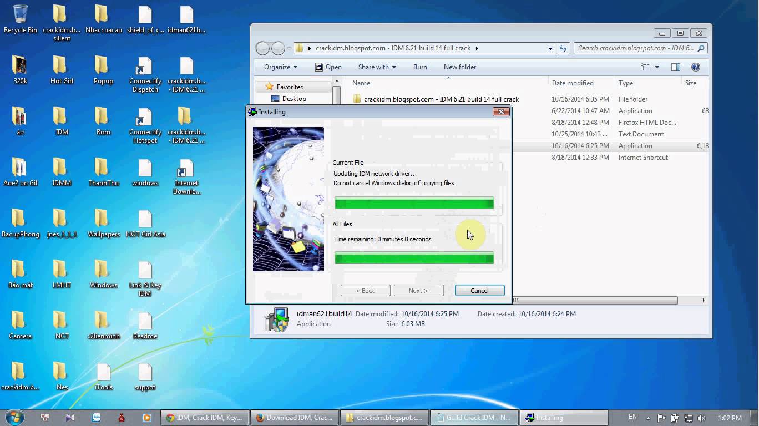Image resolution: width=759 pixels, height=426 pixels.
Task: Sort files by Type column
Action: [648, 83]
